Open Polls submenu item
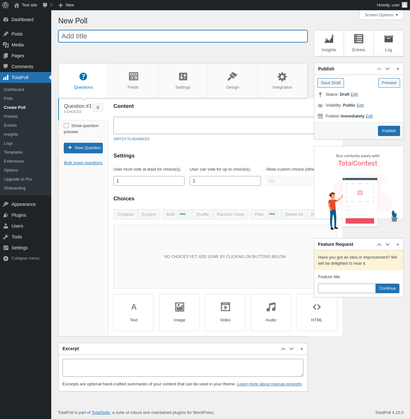Screen dimensions: 410x419 tap(8, 99)
